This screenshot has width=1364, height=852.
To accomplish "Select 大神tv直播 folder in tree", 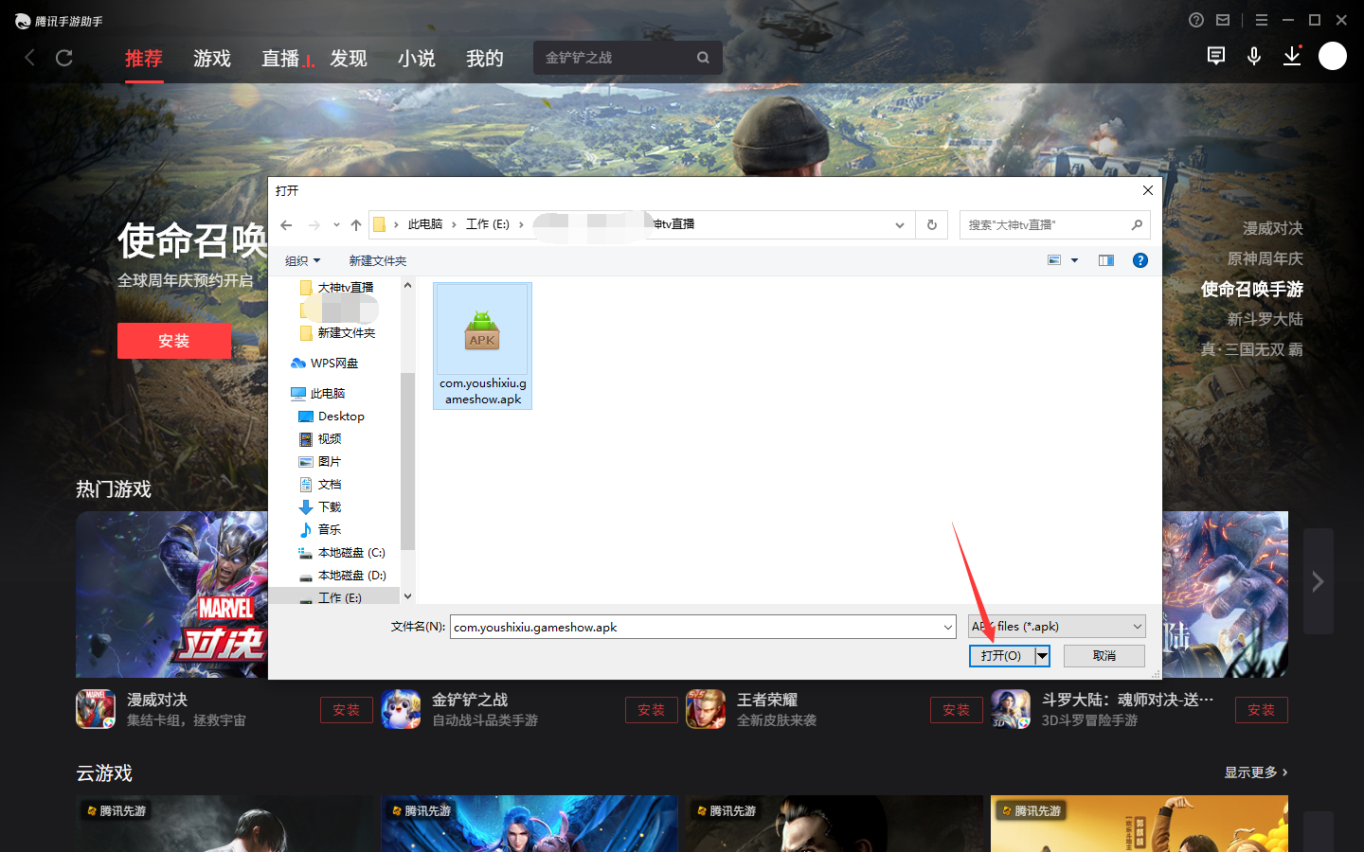I will (337, 288).
